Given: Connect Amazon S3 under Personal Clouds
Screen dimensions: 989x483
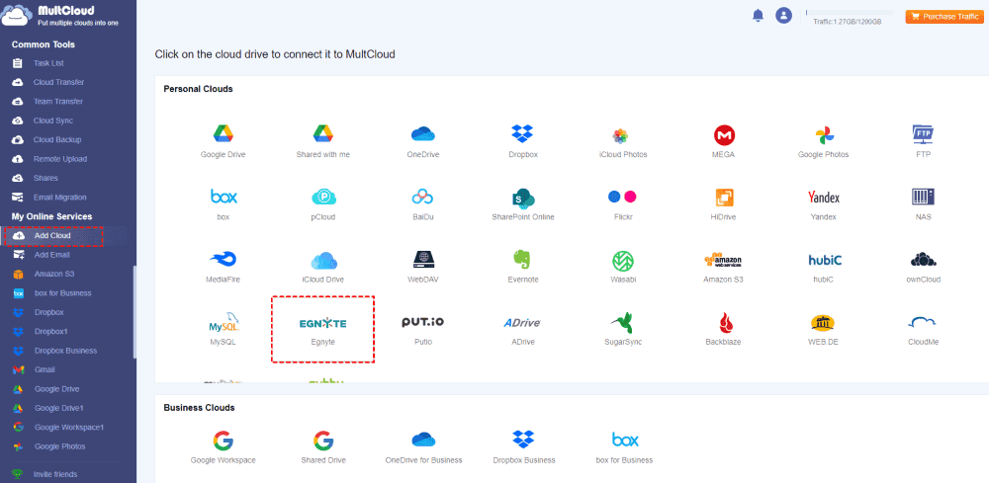Looking at the screenshot, I should [724, 267].
